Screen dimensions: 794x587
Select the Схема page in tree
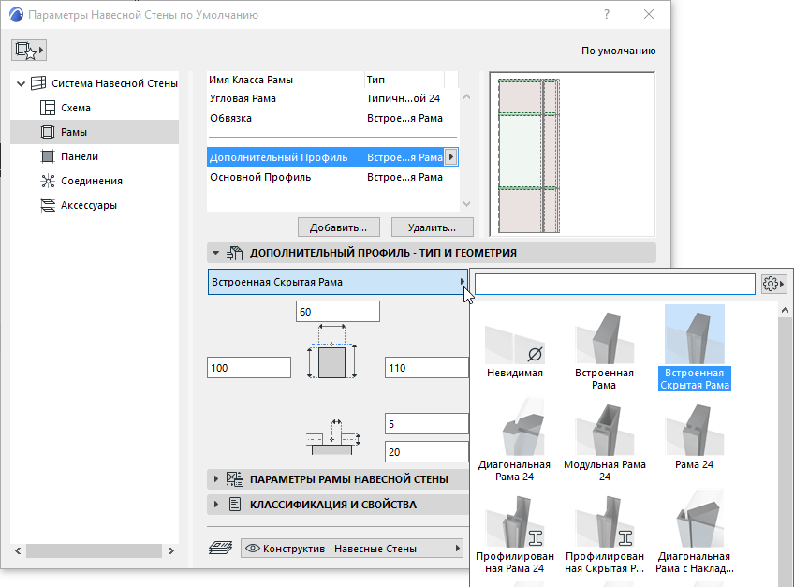point(75,108)
